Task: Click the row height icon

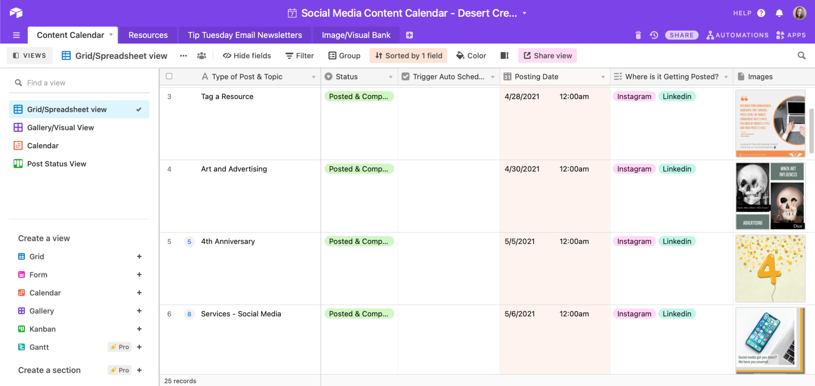Action: pyautogui.click(x=505, y=56)
